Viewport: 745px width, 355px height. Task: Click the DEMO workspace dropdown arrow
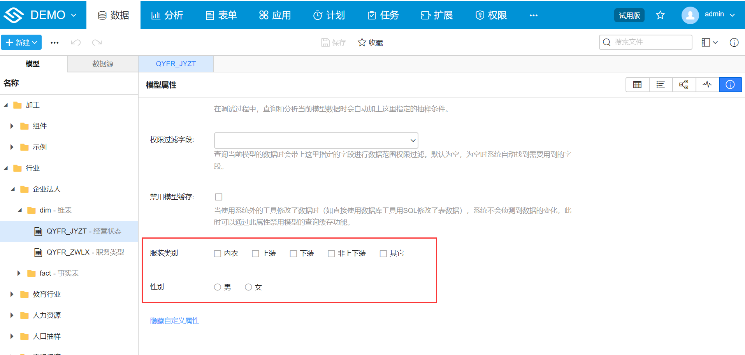click(x=73, y=15)
